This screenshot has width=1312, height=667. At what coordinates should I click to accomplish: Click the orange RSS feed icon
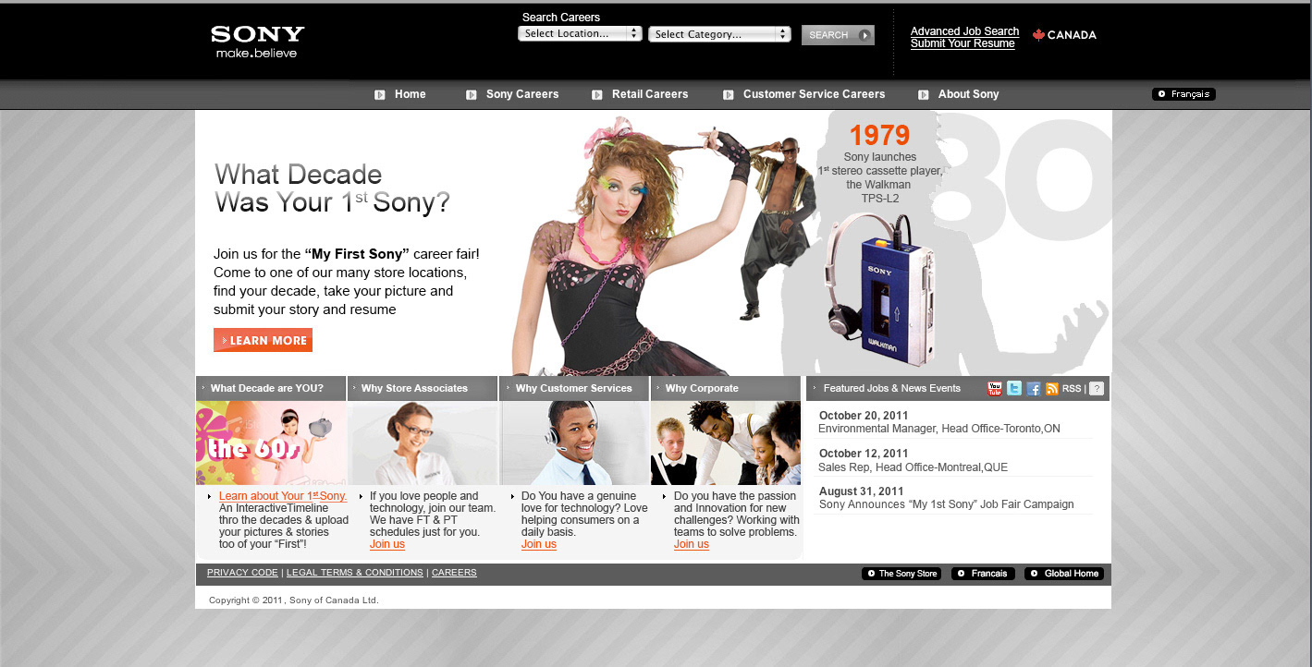point(1052,389)
